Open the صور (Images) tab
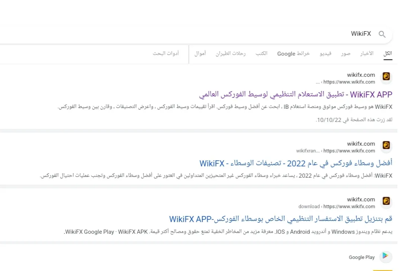This screenshot has width=407, height=271. click(x=346, y=53)
